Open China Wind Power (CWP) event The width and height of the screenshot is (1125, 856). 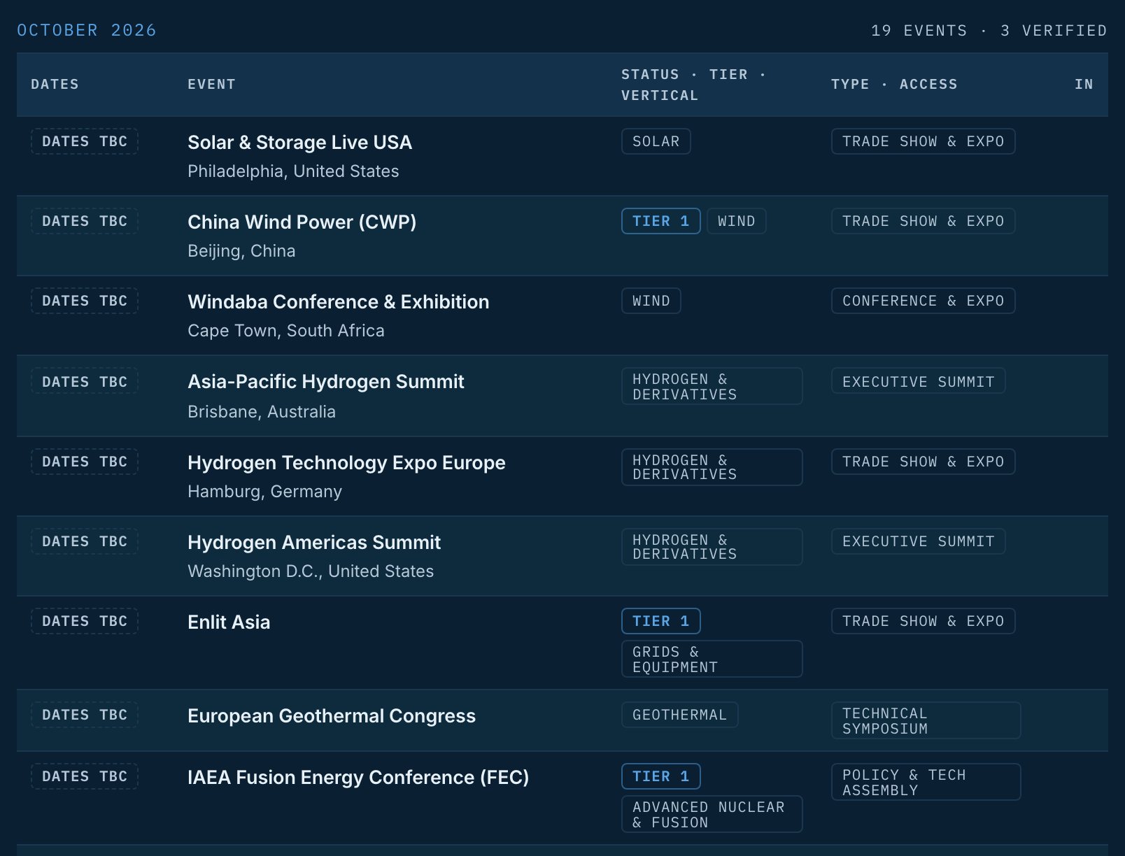point(302,222)
